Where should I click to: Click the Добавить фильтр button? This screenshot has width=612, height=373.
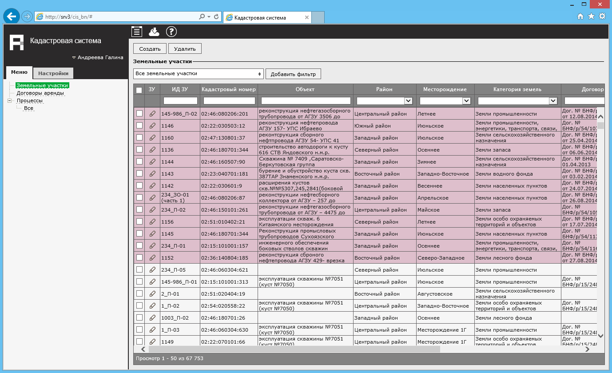tap(293, 74)
